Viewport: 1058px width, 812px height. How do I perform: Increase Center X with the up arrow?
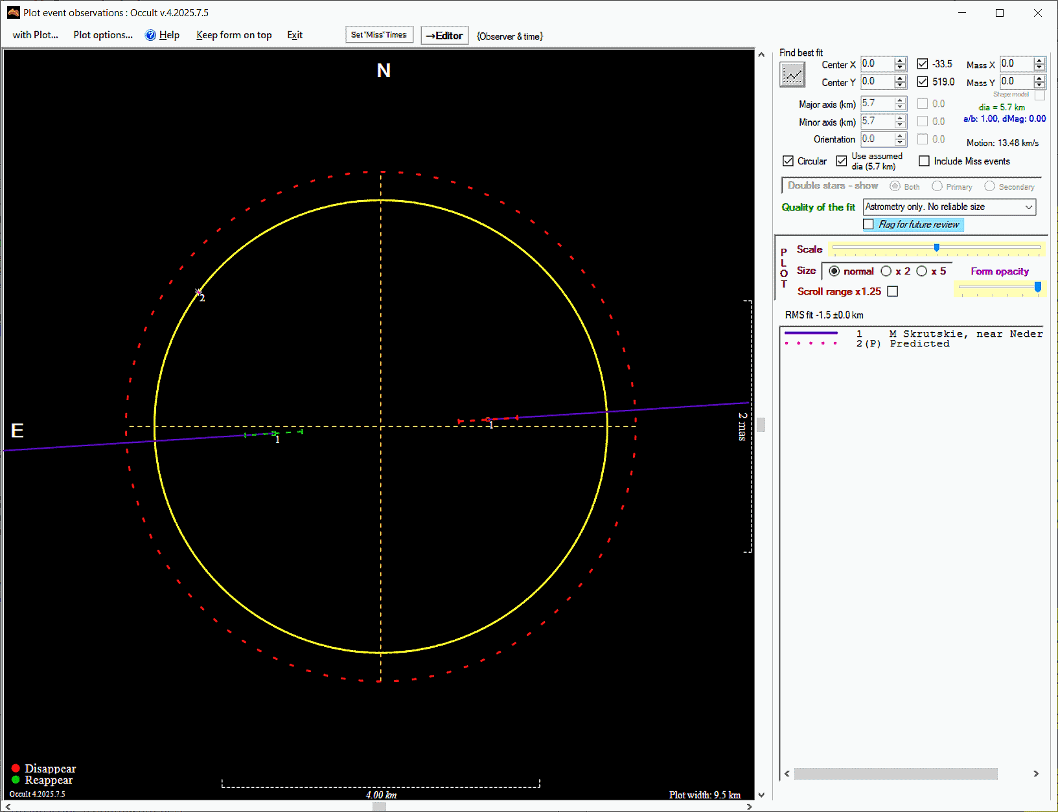coord(900,60)
